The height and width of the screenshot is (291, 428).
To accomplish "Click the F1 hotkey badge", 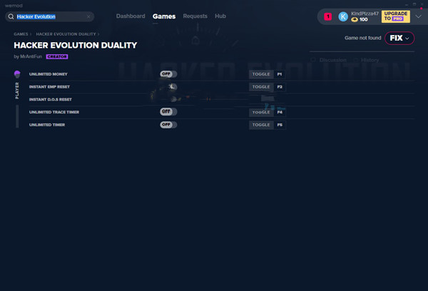I will pyautogui.click(x=280, y=74).
